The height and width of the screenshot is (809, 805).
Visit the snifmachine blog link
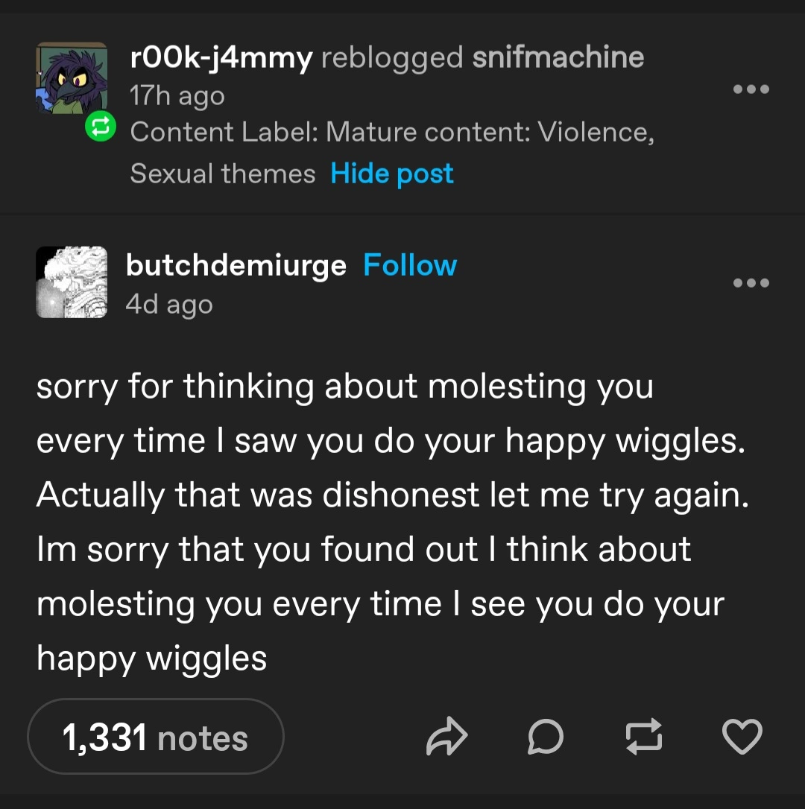coord(558,57)
